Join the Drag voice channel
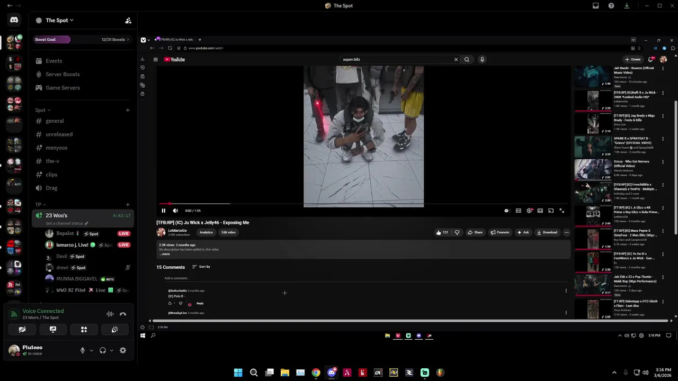Viewport: 678px width, 381px height. (82, 188)
